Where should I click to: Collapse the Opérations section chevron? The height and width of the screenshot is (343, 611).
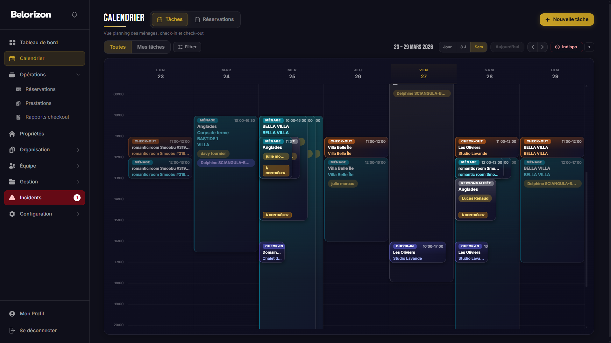(x=78, y=75)
